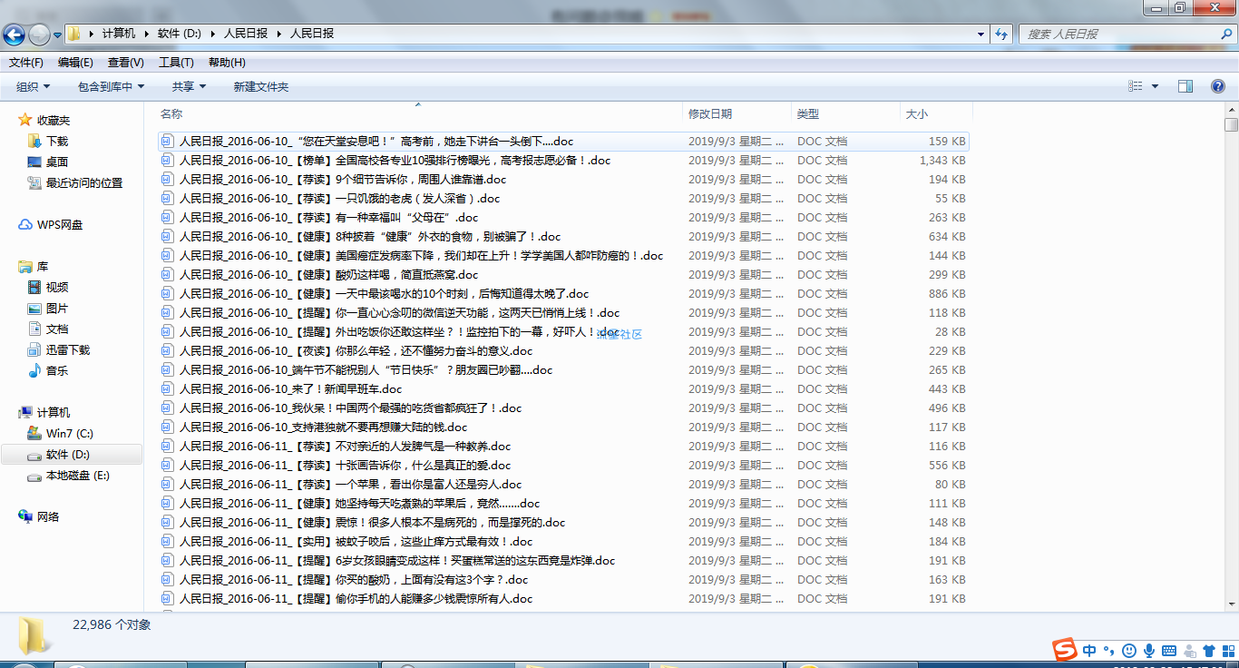Screen dimensions: 1239x668
Task: Select file 十张画告诉你，什么是真正的爱.doc
Action: tap(345, 465)
